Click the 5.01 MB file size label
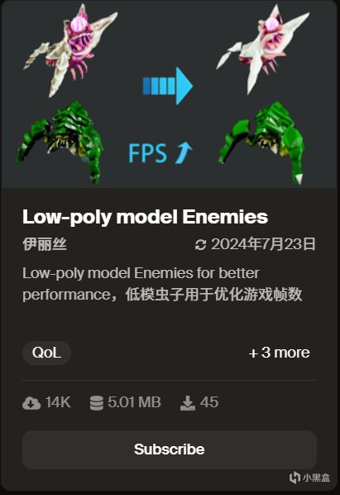The image size is (340, 495). pos(134,402)
